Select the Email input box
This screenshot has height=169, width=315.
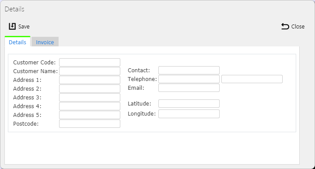(189, 88)
